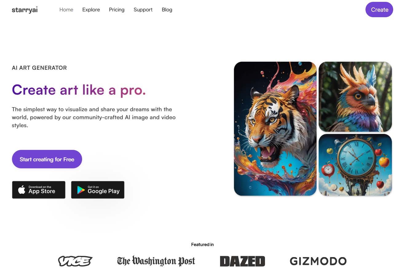Click the Google Play triangle icon
The width and height of the screenshot is (403, 270).
click(x=81, y=190)
